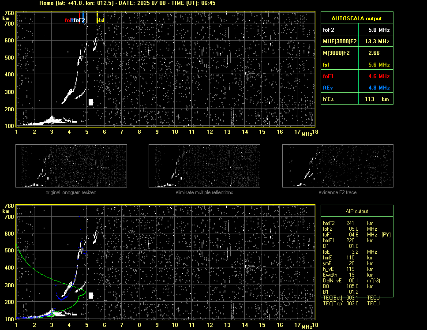Select the TEC[Bot] value 003.1
This screenshot has height=330, width=427.
[x=352, y=298]
